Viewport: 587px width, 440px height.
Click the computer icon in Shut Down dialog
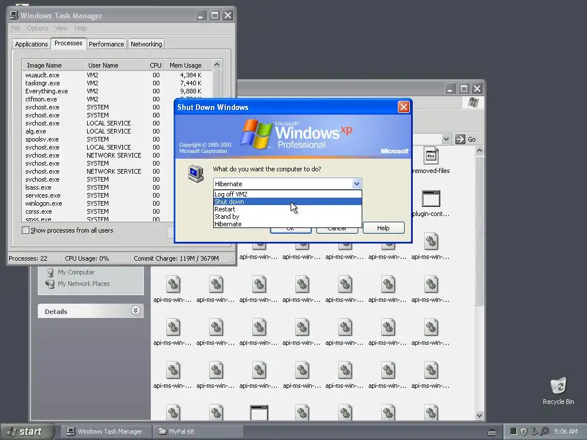click(x=196, y=174)
